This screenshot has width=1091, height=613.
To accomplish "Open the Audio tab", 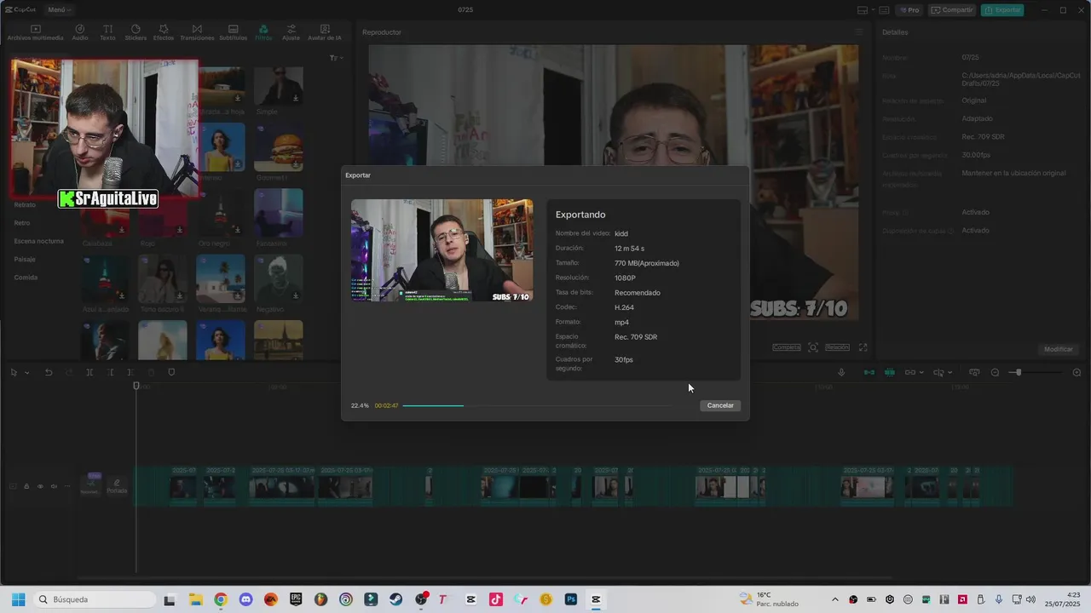I will pos(80,32).
